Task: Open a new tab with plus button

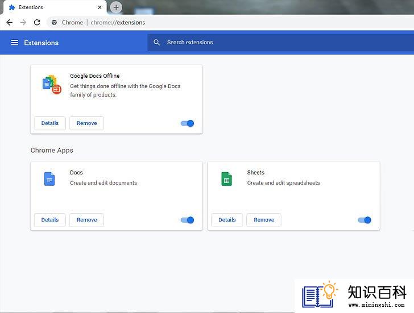Action: point(116,7)
